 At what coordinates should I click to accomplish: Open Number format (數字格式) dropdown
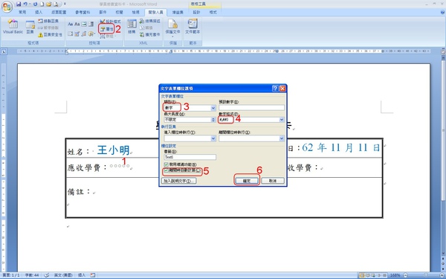coord(282,120)
